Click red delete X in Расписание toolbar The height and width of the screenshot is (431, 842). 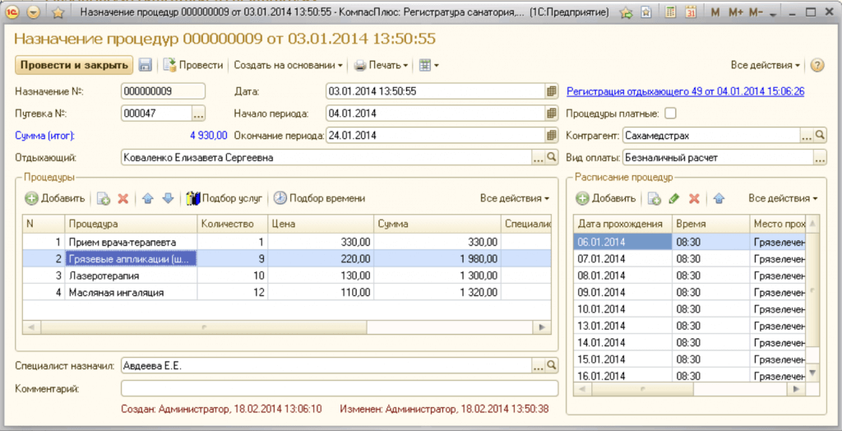point(694,198)
